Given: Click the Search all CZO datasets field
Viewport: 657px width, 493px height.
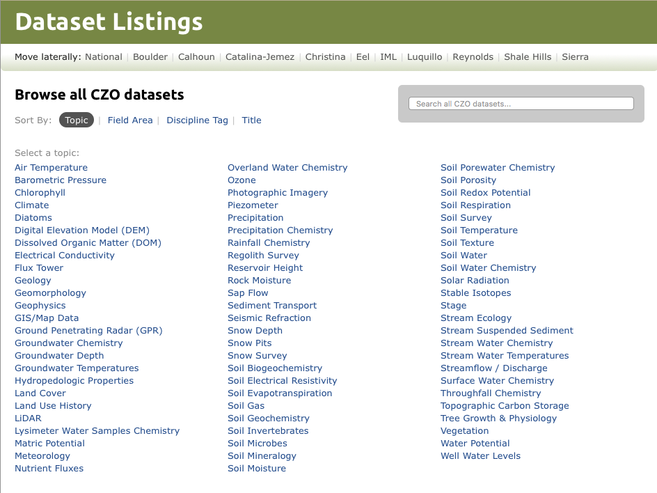Looking at the screenshot, I should click(521, 104).
